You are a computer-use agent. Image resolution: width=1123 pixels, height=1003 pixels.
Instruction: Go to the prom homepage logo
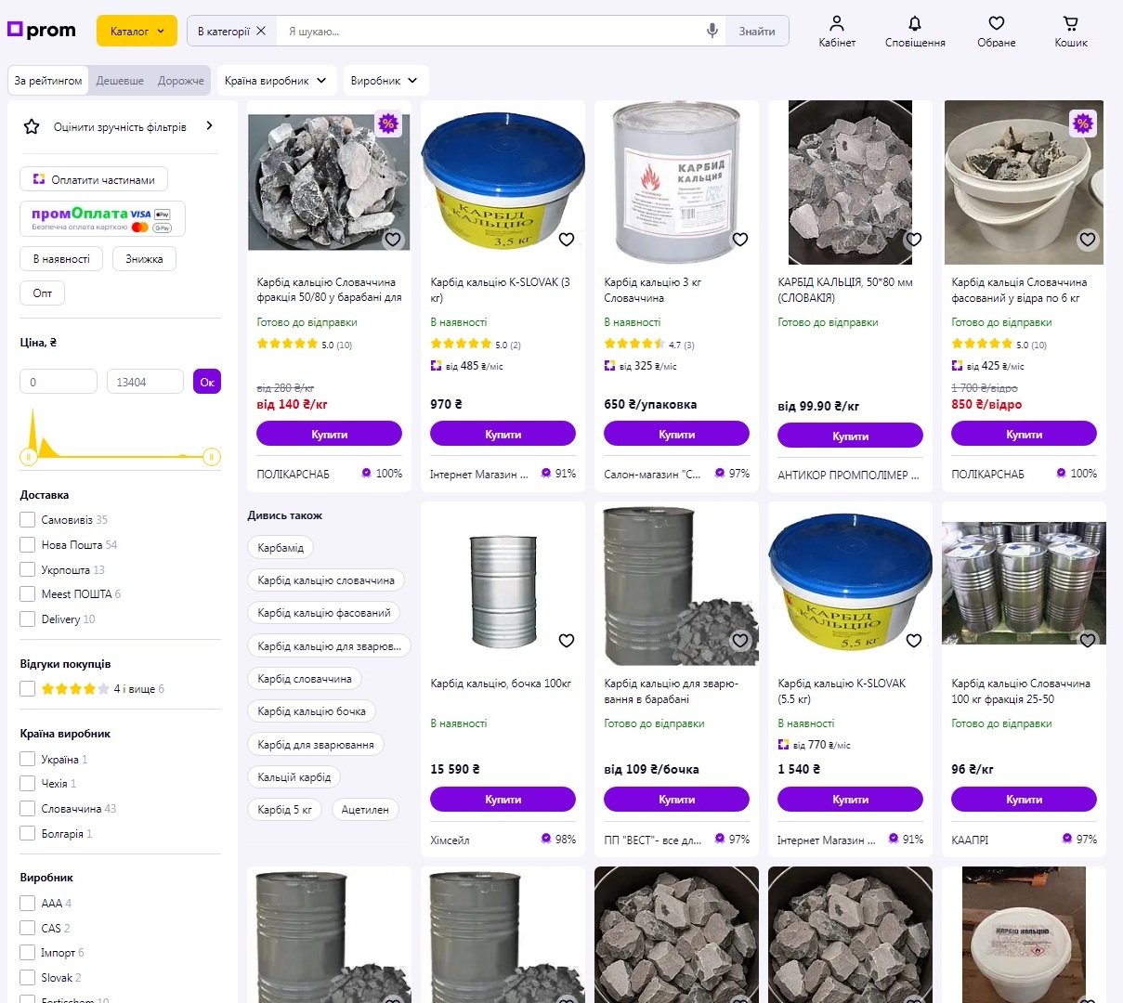[x=42, y=30]
